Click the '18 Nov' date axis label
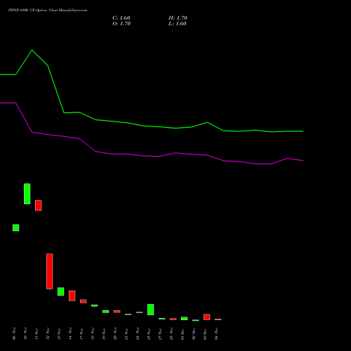The width and height of the screenshot is (351, 351). 93,333
